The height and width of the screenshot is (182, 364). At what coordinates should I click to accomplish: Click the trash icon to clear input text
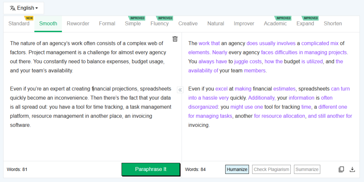click(x=175, y=39)
